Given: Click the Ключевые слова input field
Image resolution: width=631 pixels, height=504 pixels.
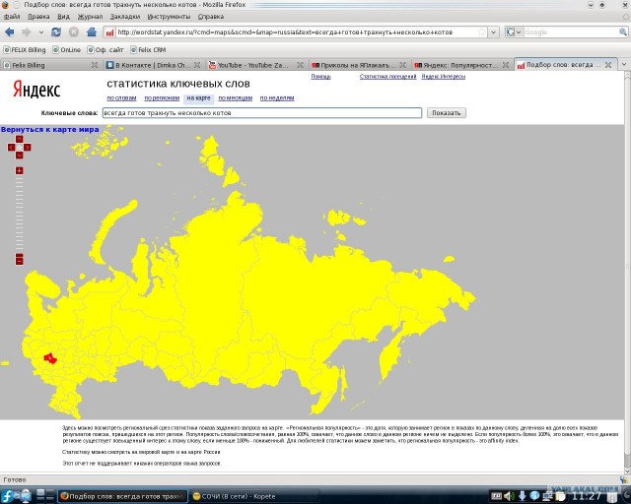Looking at the screenshot, I should click(x=262, y=113).
